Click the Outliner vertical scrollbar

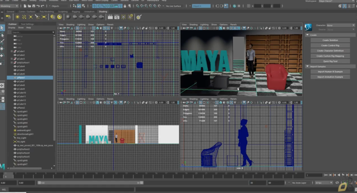pyautogui.click(x=54, y=89)
